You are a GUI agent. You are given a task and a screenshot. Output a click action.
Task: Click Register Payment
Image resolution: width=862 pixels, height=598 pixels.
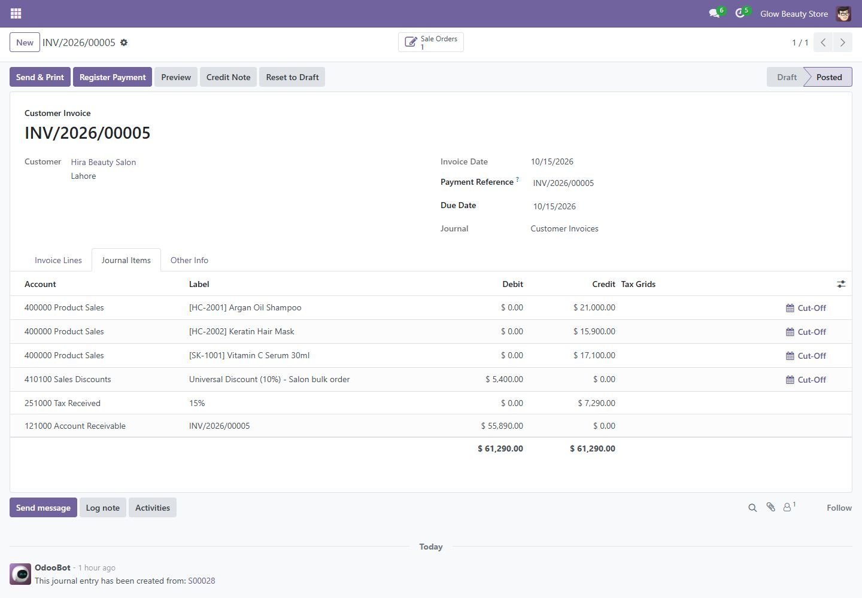pos(113,77)
